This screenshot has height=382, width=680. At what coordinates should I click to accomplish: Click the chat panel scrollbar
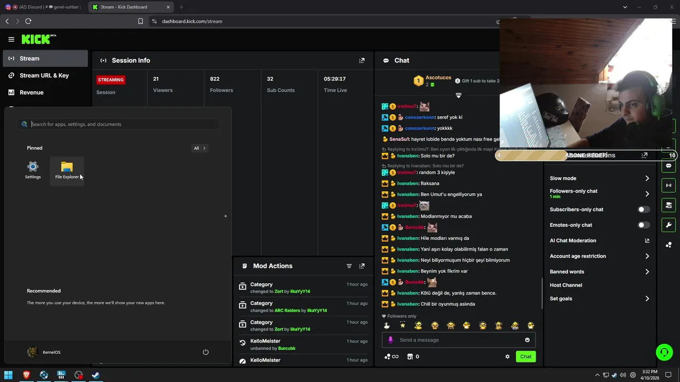542,294
